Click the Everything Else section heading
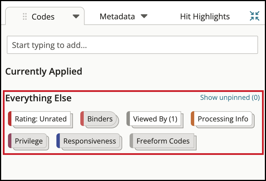The width and height of the screenshot is (266, 181). (x=38, y=98)
